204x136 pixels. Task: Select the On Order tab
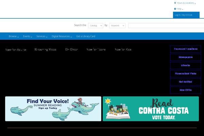(x=71, y=49)
